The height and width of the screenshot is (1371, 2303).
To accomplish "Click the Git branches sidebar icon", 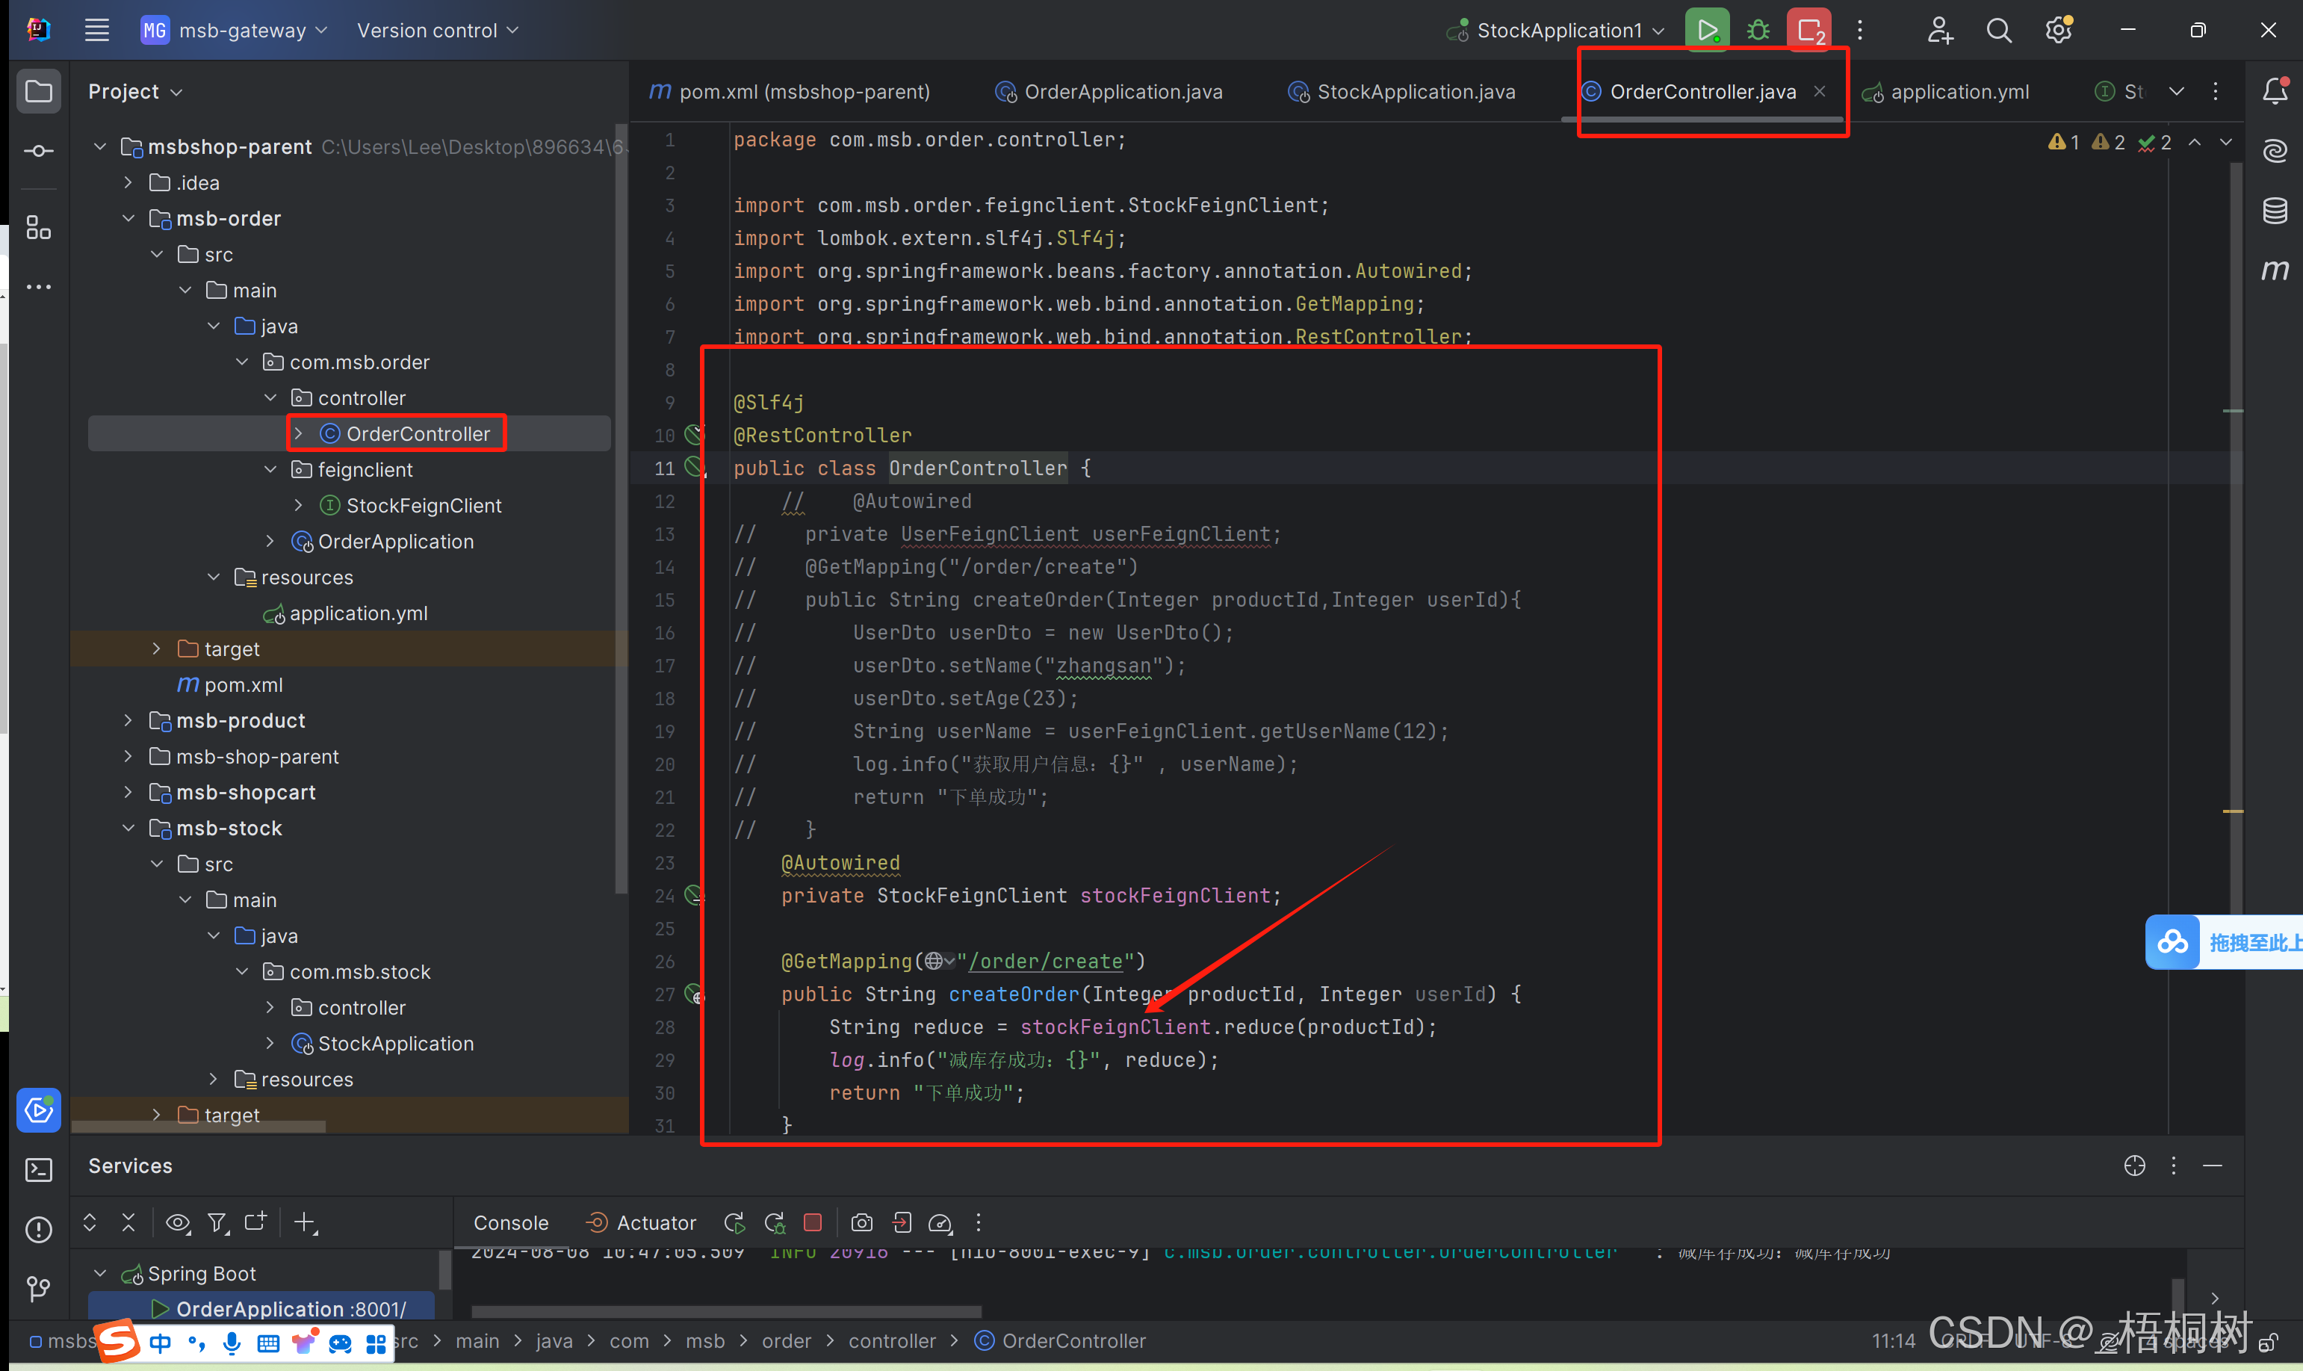I will point(39,1289).
